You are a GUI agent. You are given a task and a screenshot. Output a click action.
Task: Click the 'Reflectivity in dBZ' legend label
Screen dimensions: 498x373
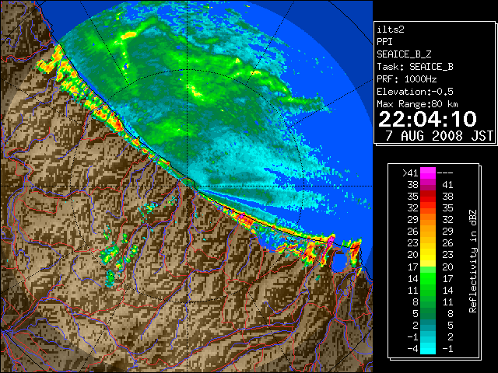(473, 261)
